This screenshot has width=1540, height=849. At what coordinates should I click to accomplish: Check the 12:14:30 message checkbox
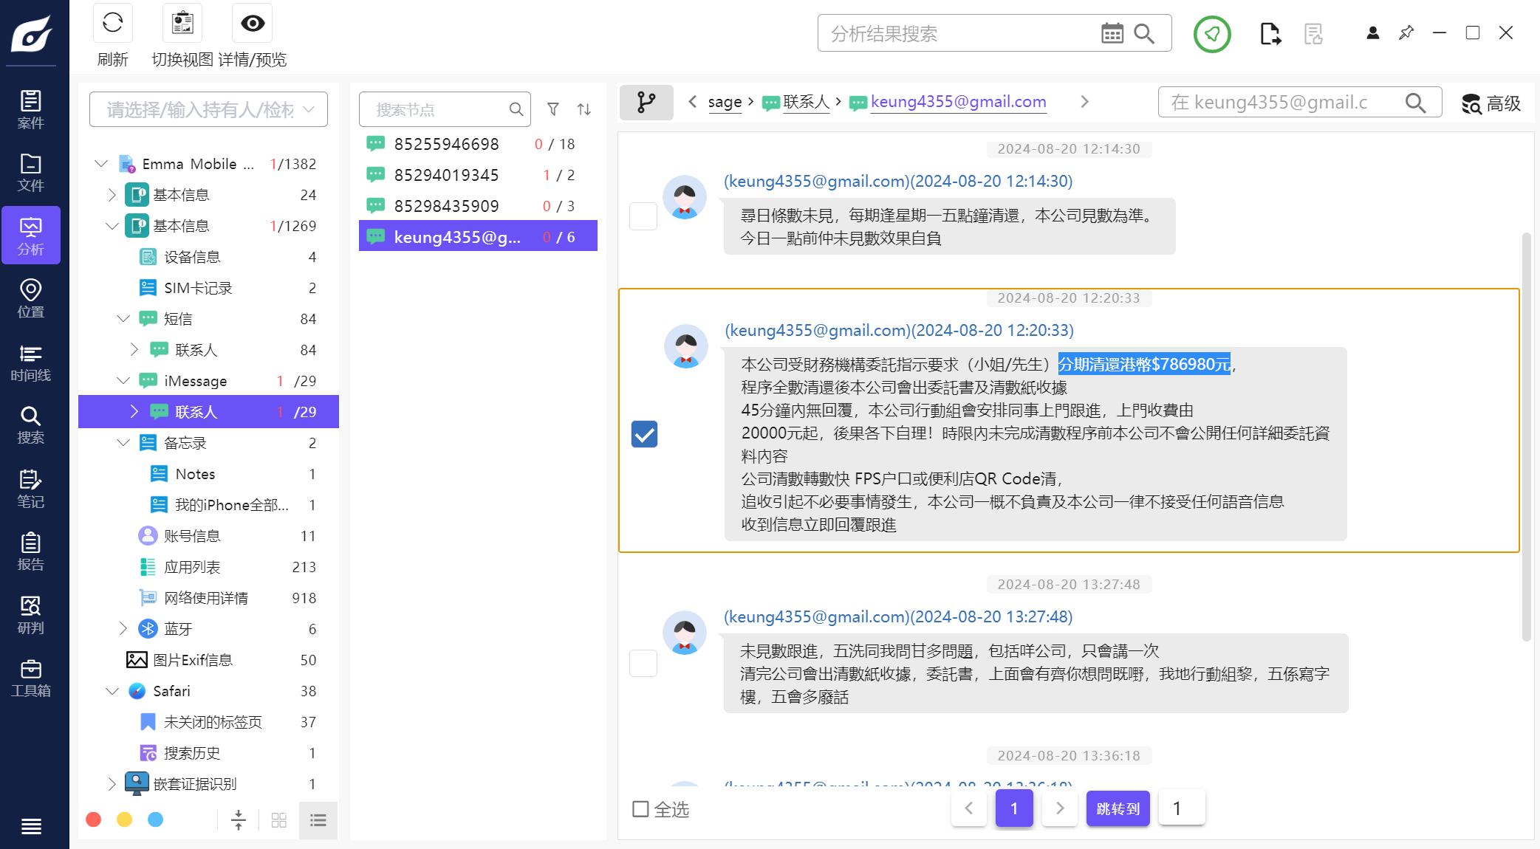pyautogui.click(x=643, y=216)
